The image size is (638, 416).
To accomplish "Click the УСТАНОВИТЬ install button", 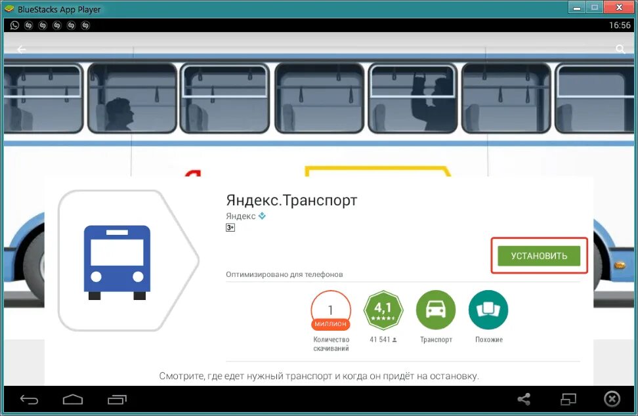I will point(539,256).
